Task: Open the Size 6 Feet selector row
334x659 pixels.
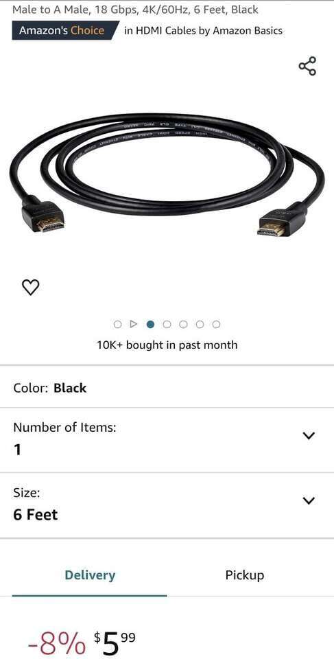Action: [167, 505]
